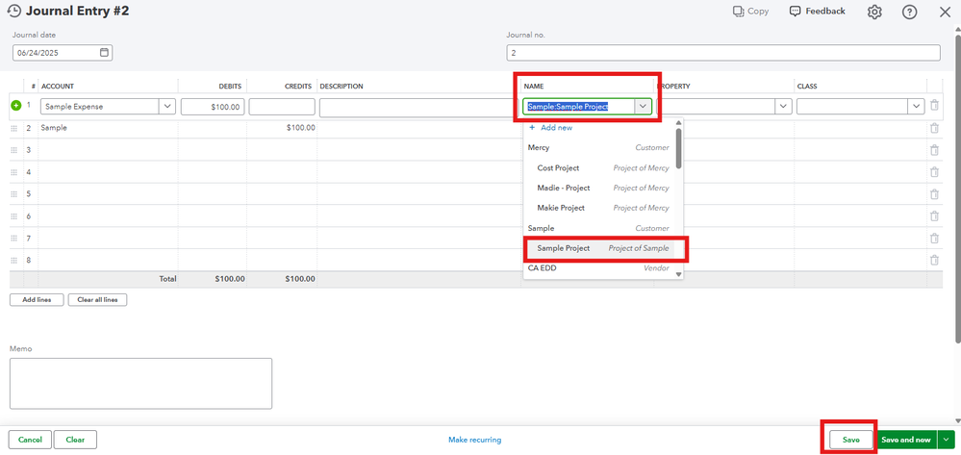Click the drag handle on row 5
961x455 pixels.
(14, 195)
